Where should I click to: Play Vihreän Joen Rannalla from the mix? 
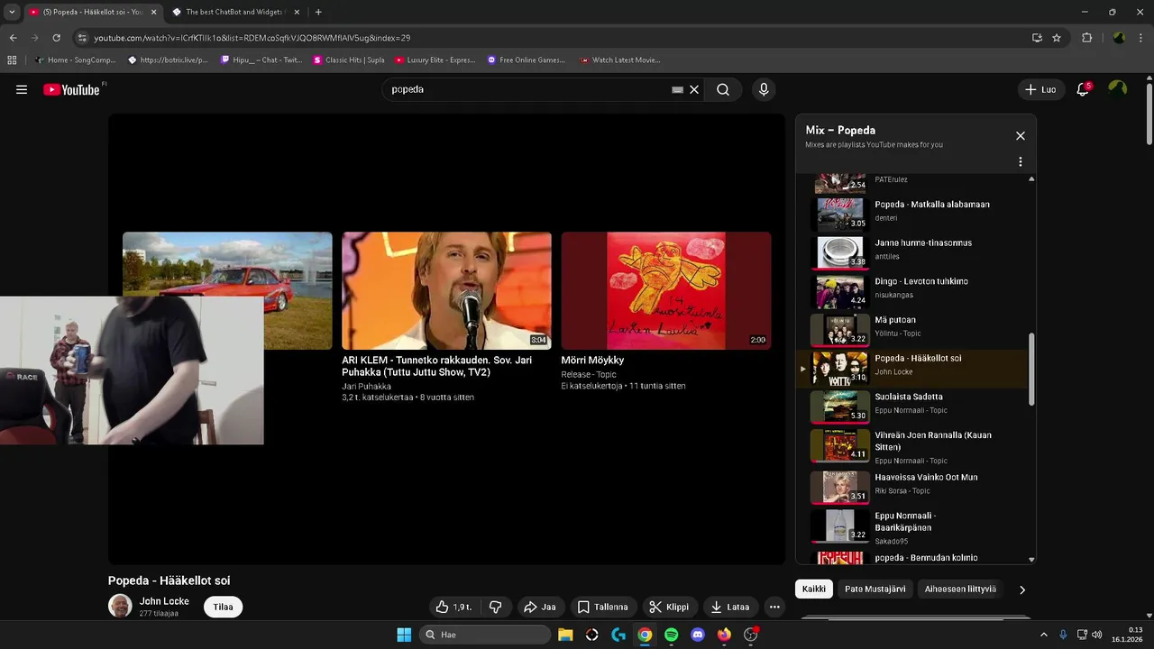(x=911, y=445)
